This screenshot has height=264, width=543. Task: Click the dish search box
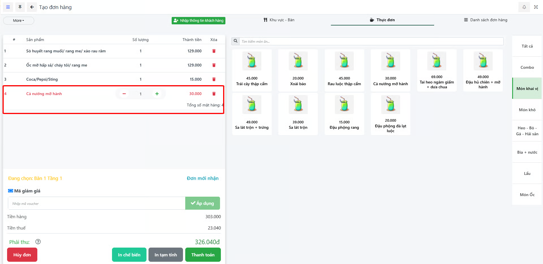371,42
